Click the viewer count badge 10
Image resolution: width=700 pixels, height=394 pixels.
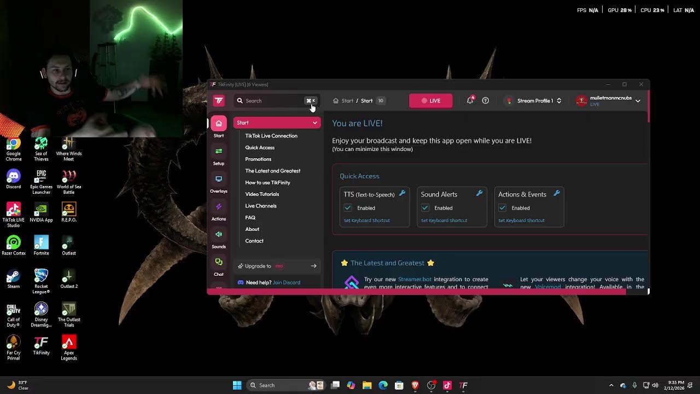[x=381, y=101]
